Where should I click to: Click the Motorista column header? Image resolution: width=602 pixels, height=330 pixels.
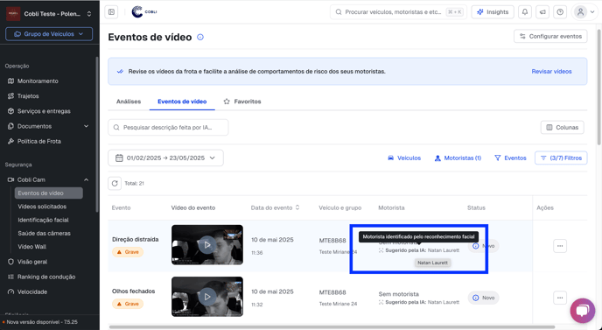coord(391,207)
